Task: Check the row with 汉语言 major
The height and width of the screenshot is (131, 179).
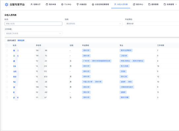Action: click(7, 71)
